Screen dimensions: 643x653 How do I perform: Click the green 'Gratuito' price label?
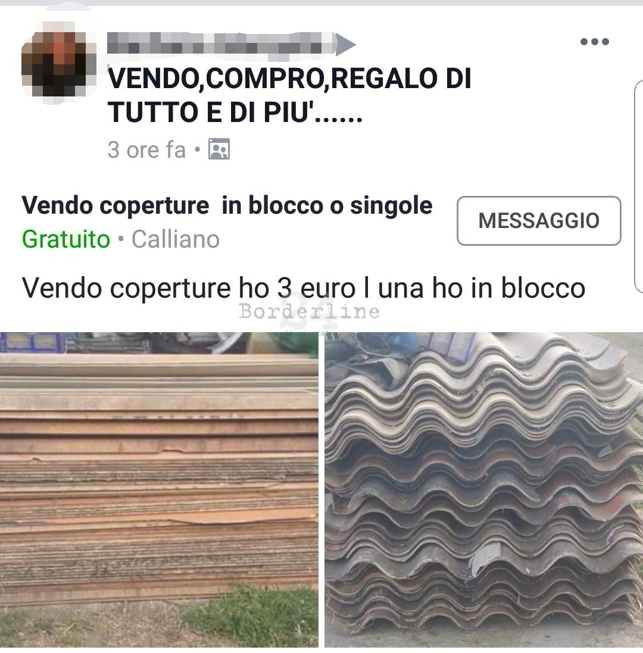click(x=66, y=239)
